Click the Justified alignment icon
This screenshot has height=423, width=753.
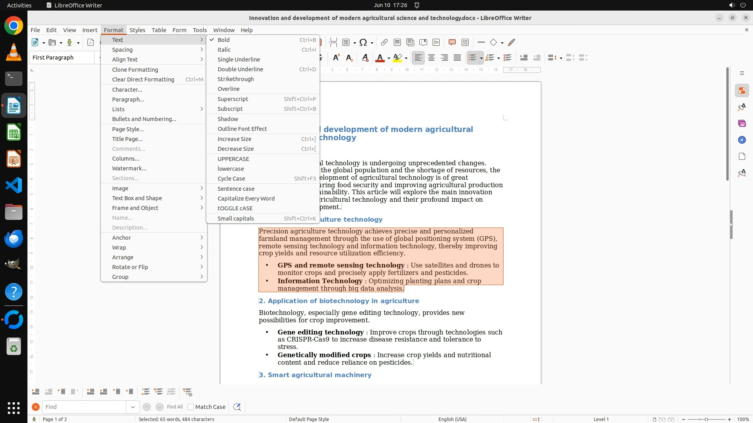457,58
